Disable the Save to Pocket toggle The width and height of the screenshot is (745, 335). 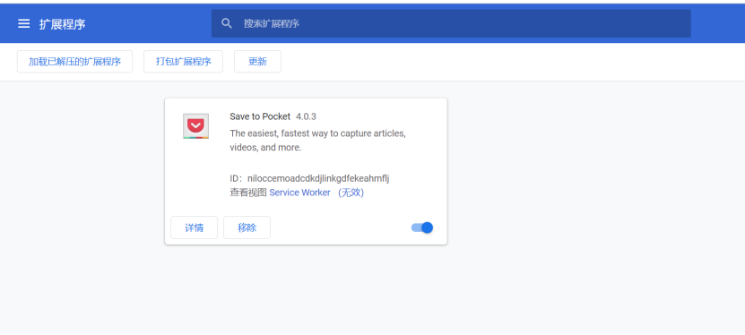tap(422, 228)
